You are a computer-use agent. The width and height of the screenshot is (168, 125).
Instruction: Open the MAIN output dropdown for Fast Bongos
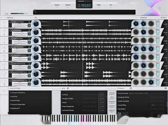[x=165, y=50]
